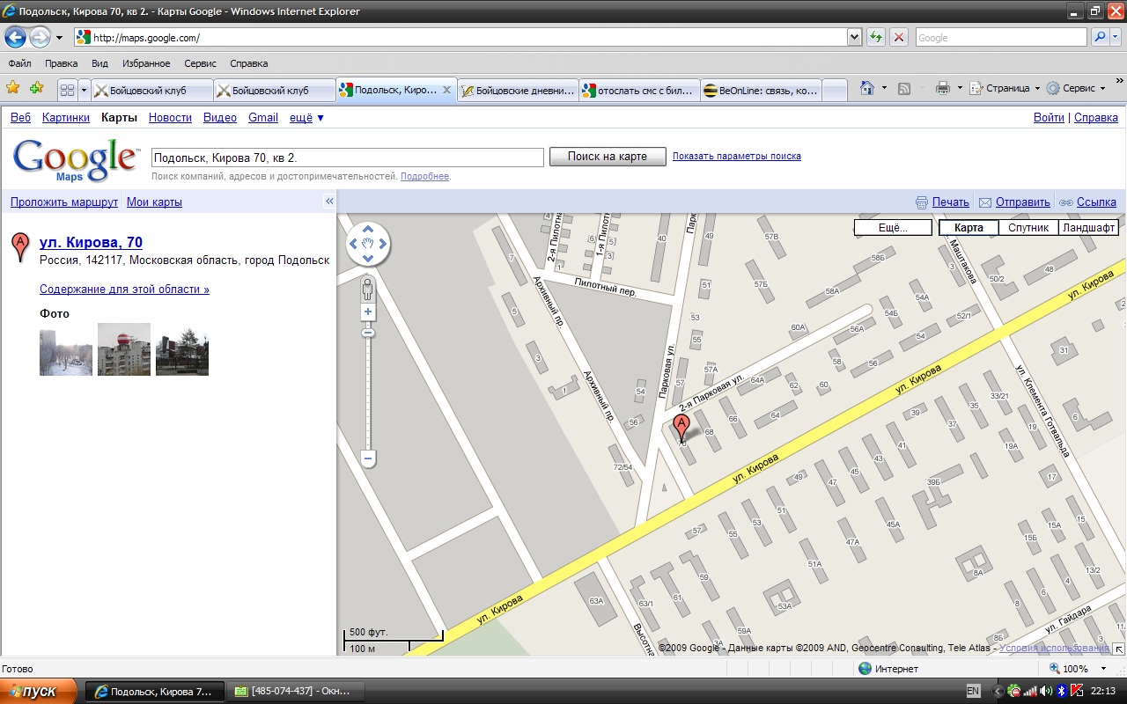Open the ул. Кирова, 70 result link
Image resolution: width=1127 pixels, height=704 pixels.
coord(91,242)
